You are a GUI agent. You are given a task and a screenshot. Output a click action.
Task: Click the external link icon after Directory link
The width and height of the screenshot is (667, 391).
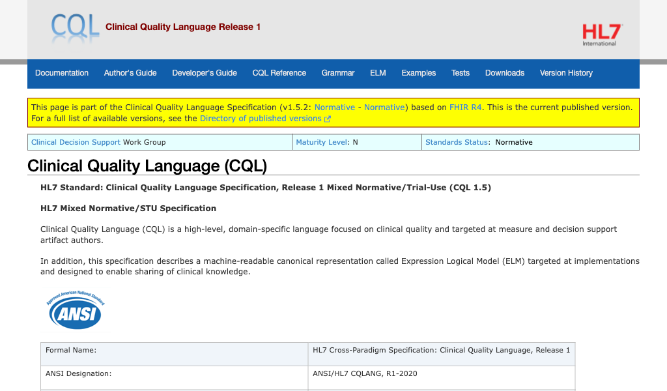tap(328, 119)
